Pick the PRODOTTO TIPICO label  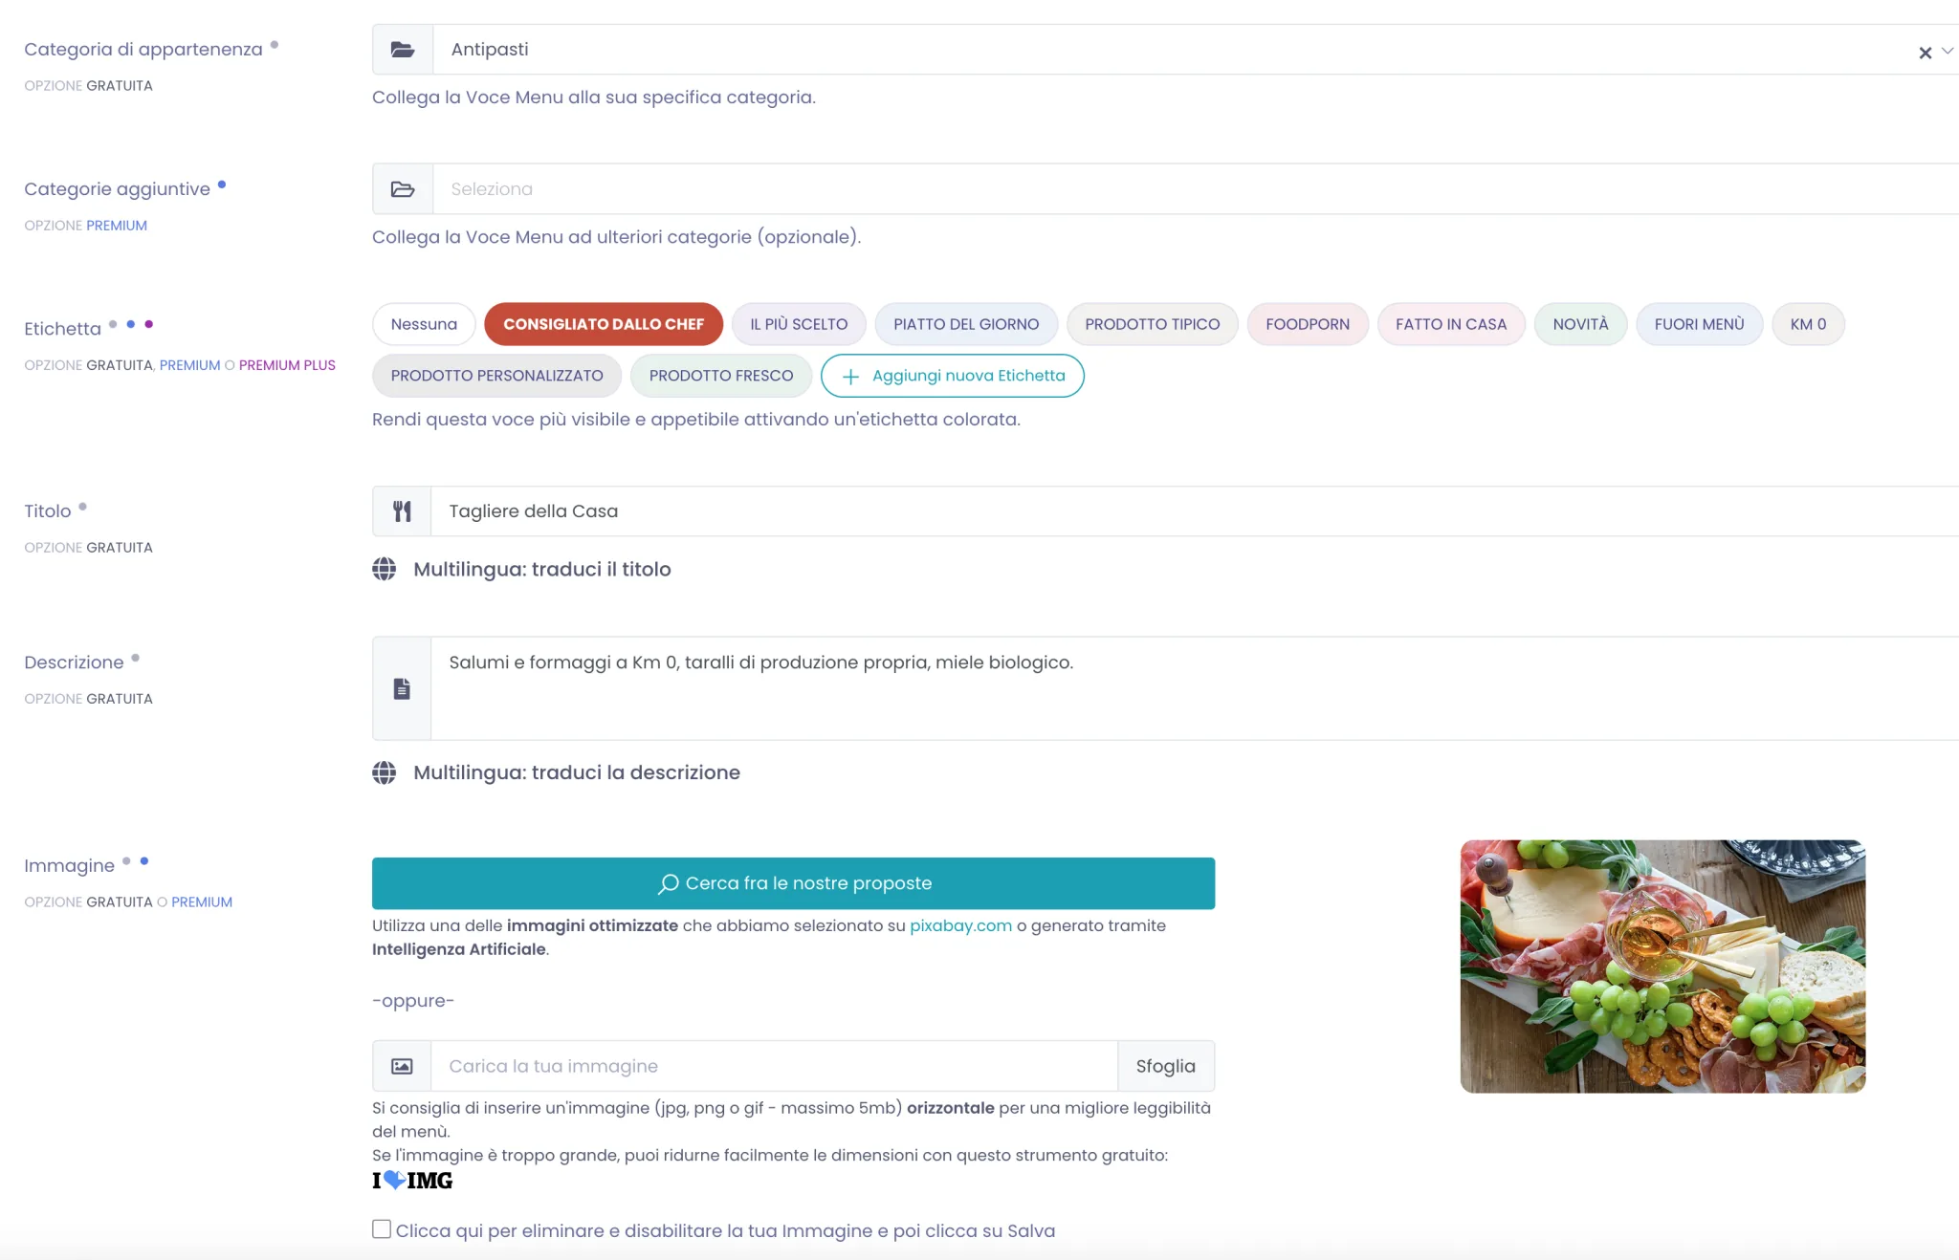(x=1153, y=324)
